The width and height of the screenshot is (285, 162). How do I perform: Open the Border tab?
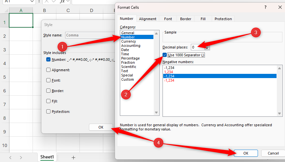coord(186,19)
